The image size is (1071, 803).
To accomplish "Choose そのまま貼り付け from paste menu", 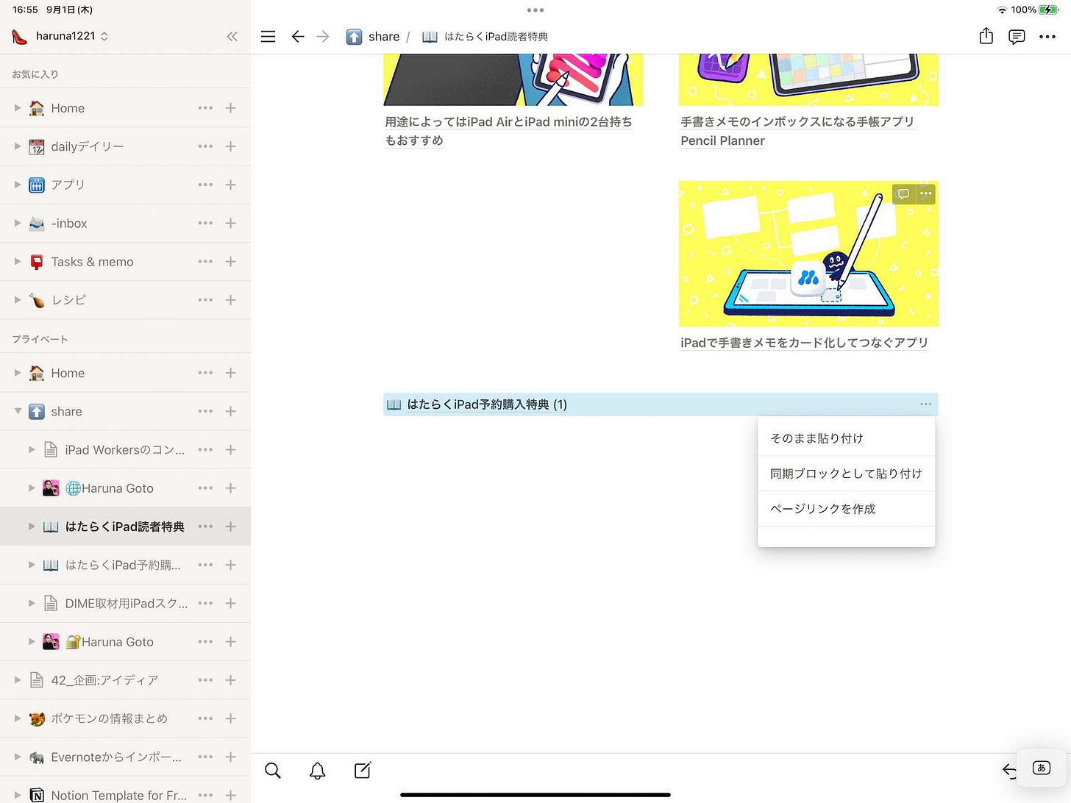I will click(846, 438).
